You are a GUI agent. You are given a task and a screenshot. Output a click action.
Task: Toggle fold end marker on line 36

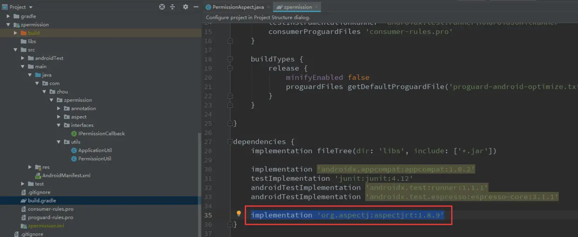[230, 224]
